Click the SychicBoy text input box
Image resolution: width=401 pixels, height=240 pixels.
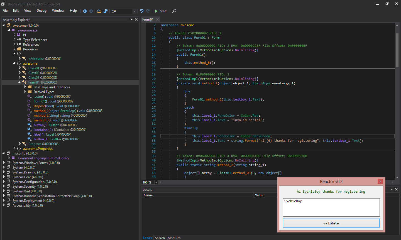point(331,207)
